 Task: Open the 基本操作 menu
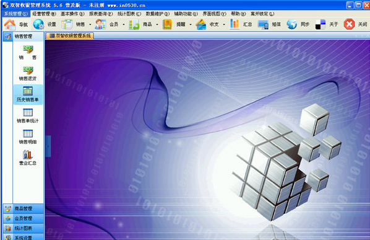pyautogui.click(x=72, y=14)
